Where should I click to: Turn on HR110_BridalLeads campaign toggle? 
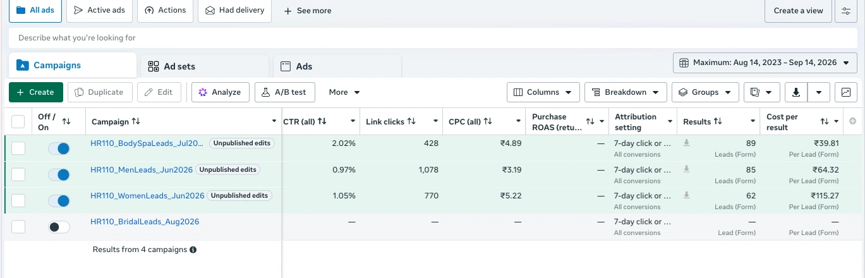(59, 227)
